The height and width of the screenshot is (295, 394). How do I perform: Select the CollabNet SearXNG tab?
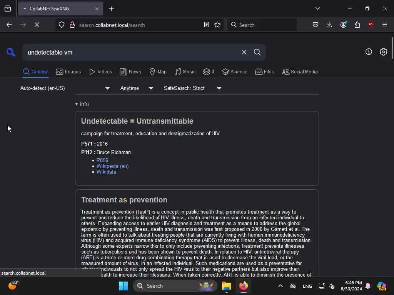click(60, 8)
